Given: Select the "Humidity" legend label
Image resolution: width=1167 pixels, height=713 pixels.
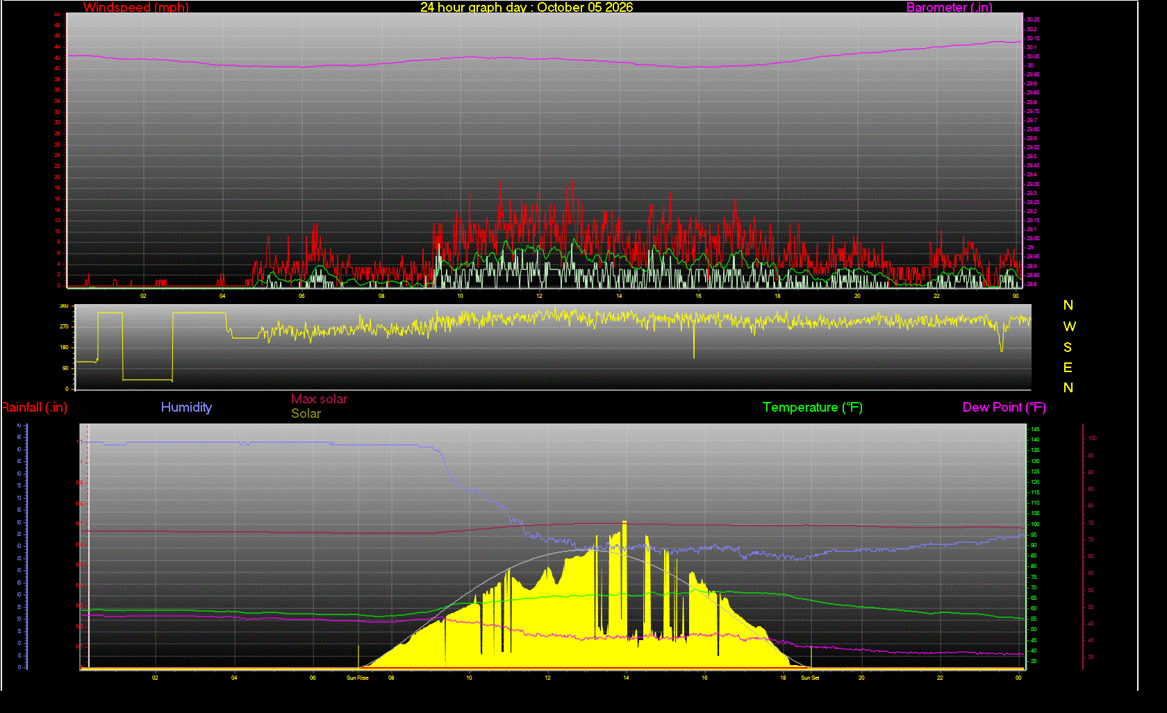Looking at the screenshot, I should (186, 408).
